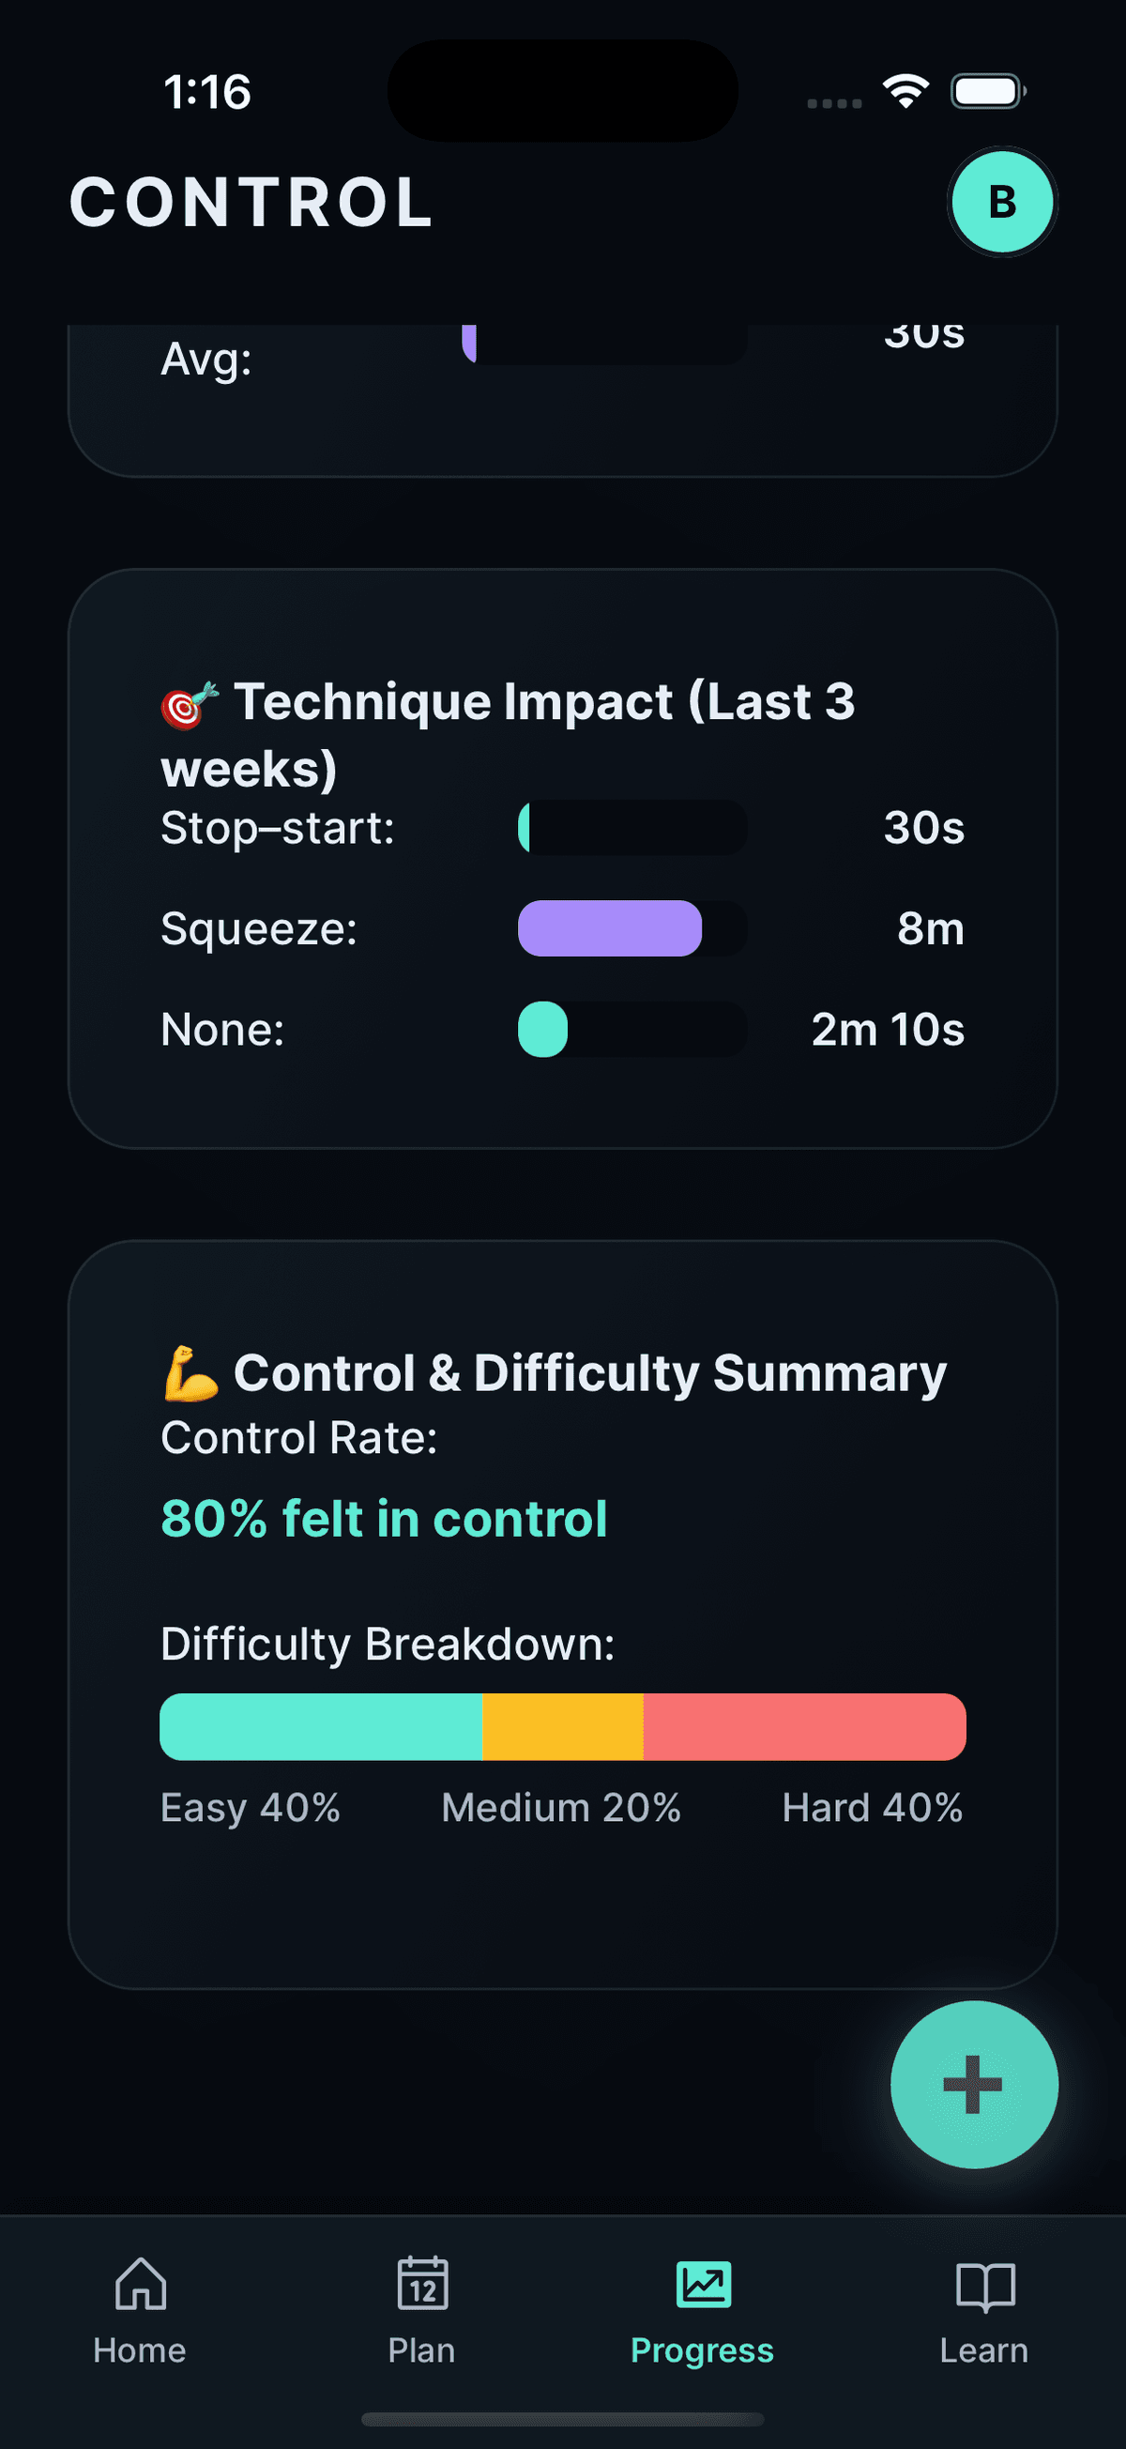Switch to the Learn tab label
The height and width of the screenshot is (2449, 1126).
[984, 2350]
